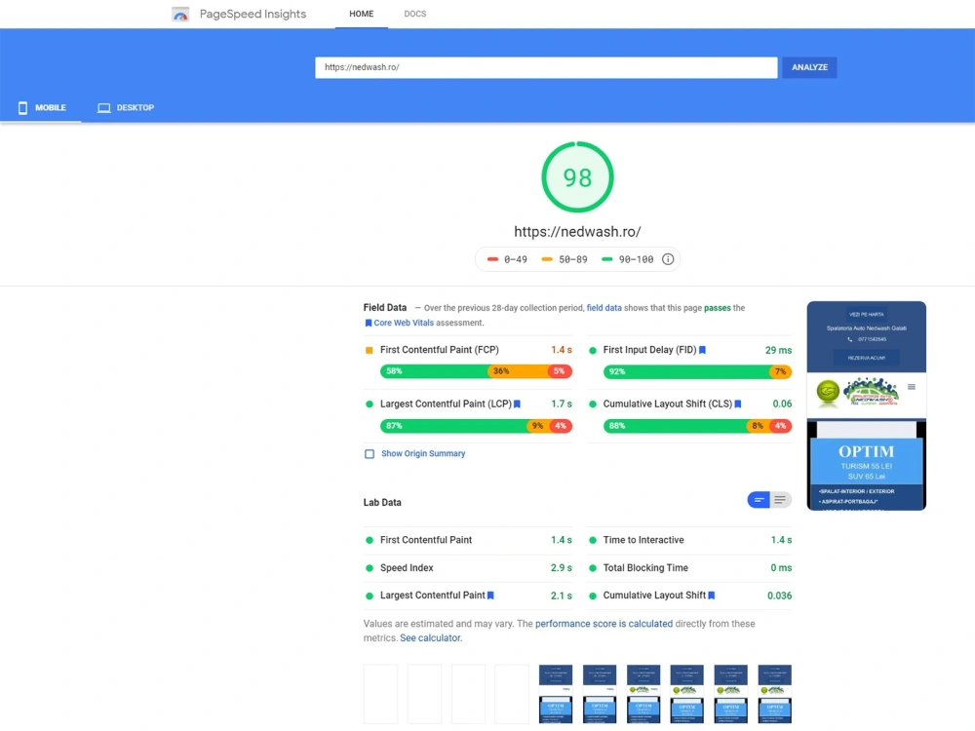Open the Core Web Vitals link

[404, 323]
